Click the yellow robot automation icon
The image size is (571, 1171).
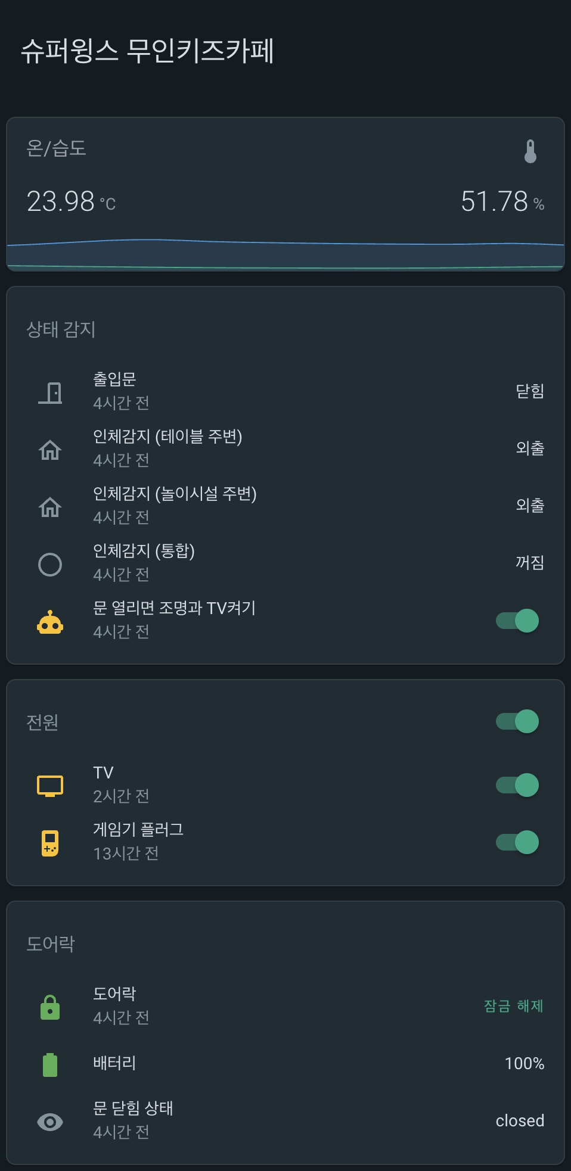click(50, 622)
